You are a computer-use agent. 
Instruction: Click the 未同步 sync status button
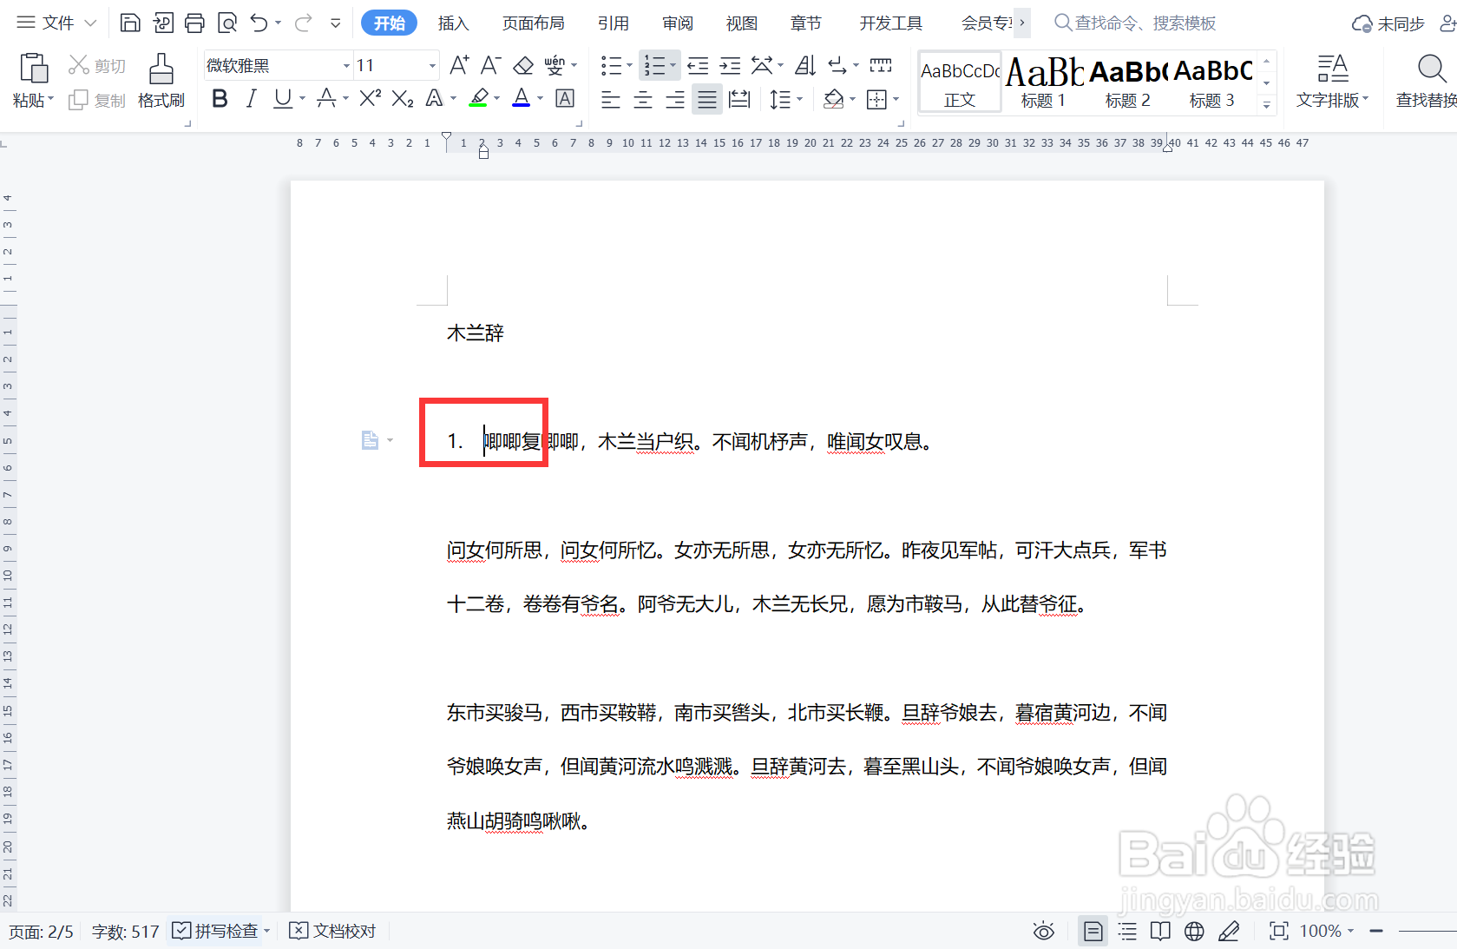(x=1388, y=23)
